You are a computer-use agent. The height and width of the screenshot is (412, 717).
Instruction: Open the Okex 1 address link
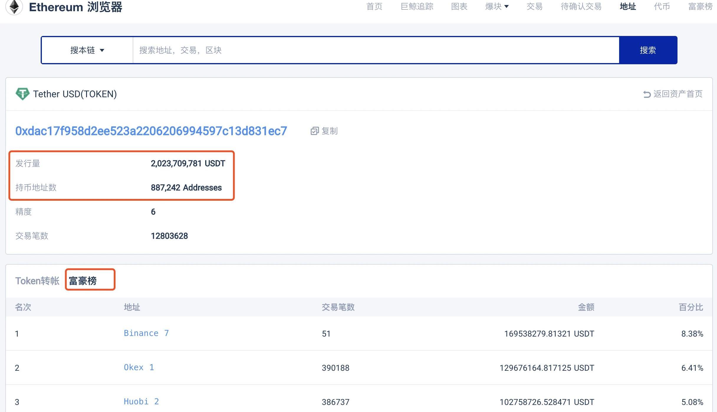click(139, 367)
